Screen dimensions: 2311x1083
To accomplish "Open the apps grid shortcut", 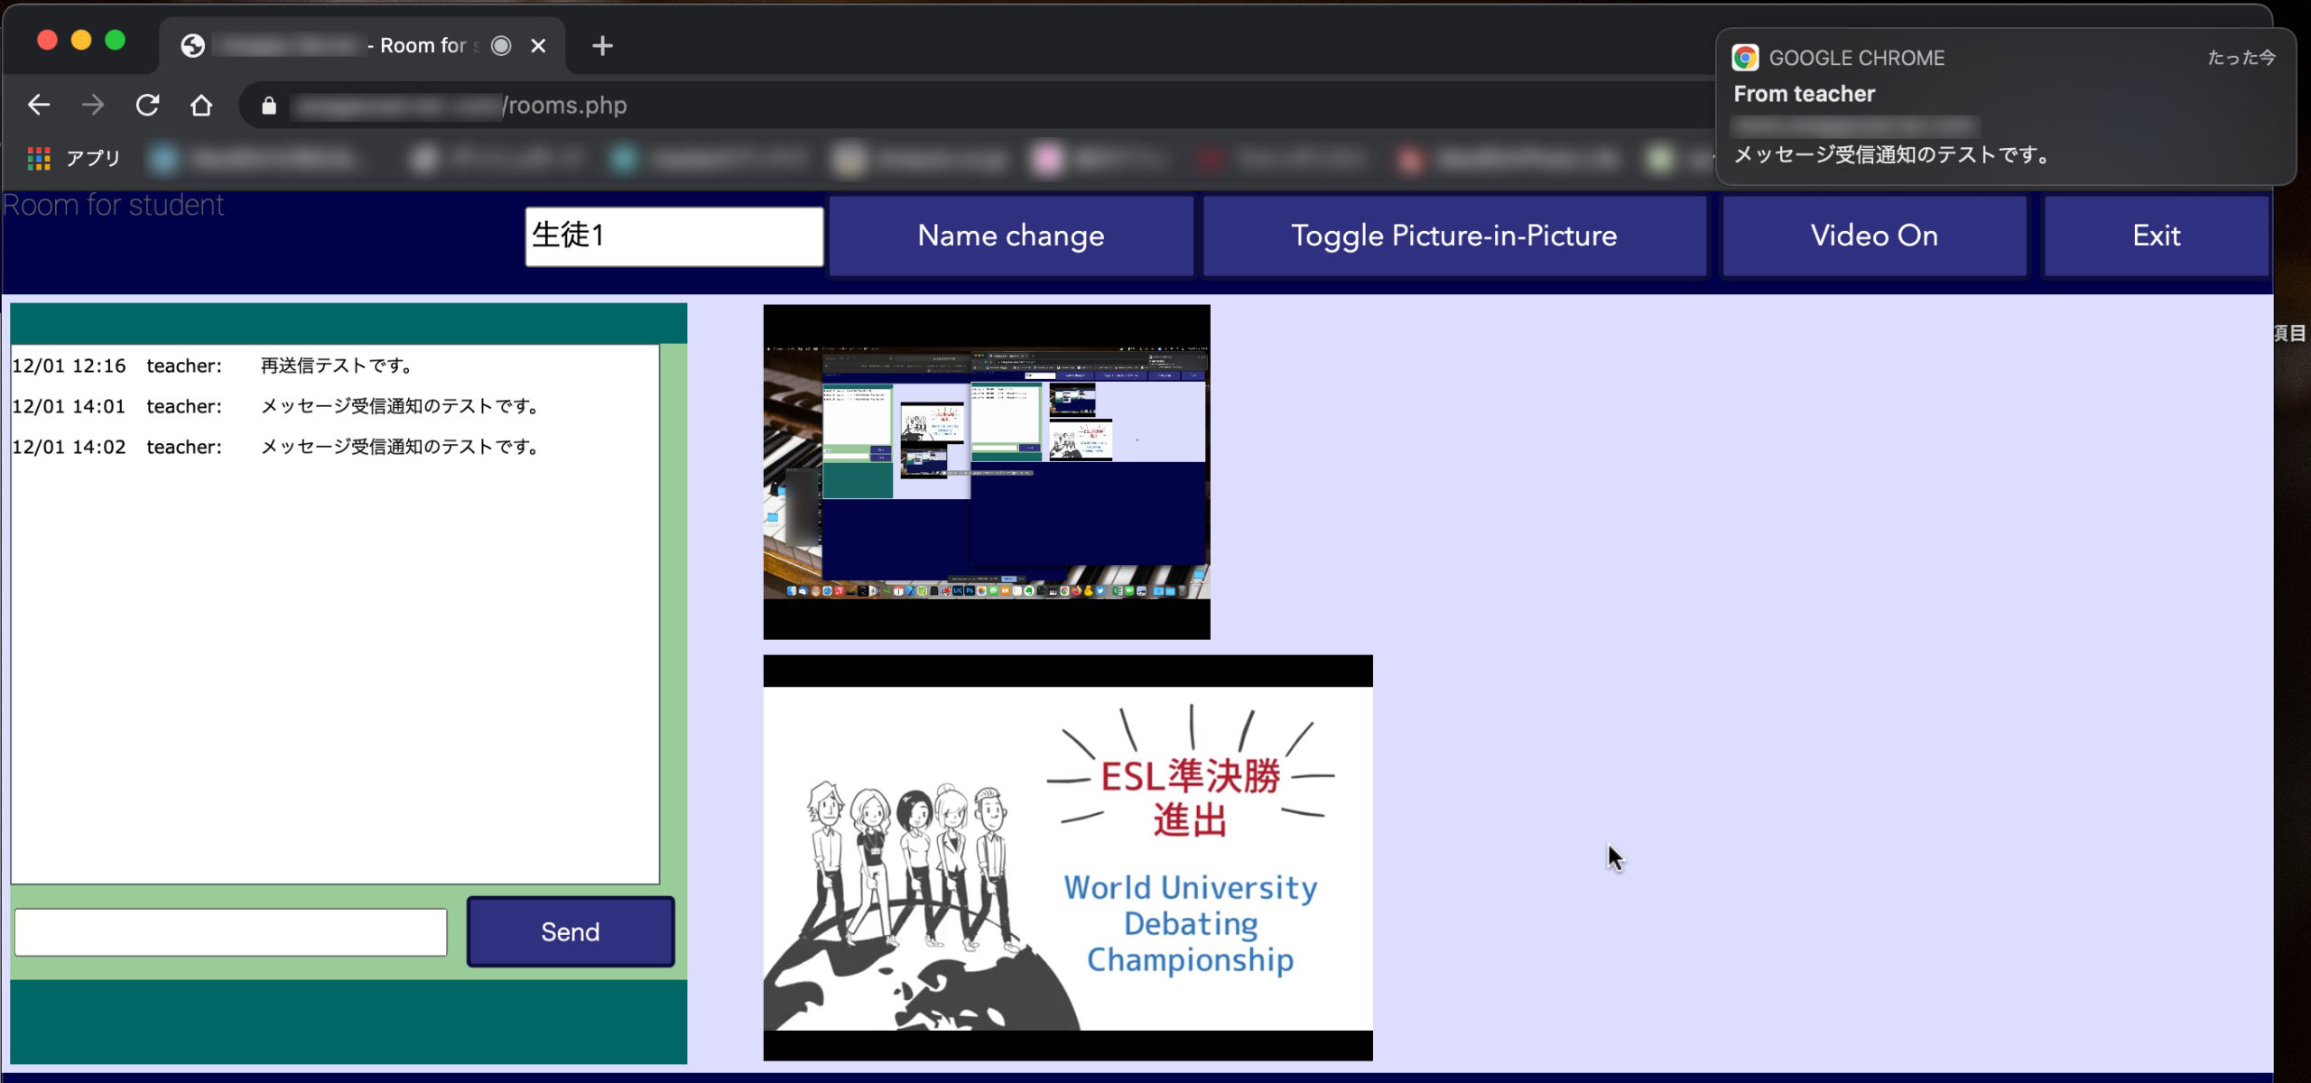I will coord(39,159).
